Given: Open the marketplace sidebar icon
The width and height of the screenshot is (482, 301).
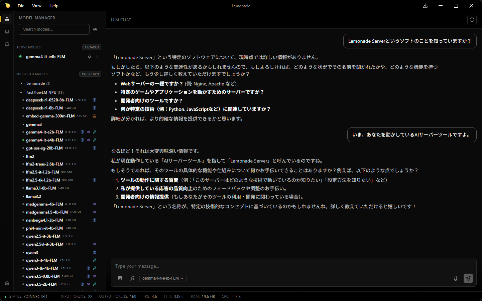Looking at the screenshot, I should pyautogui.click(x=7, y=44).
